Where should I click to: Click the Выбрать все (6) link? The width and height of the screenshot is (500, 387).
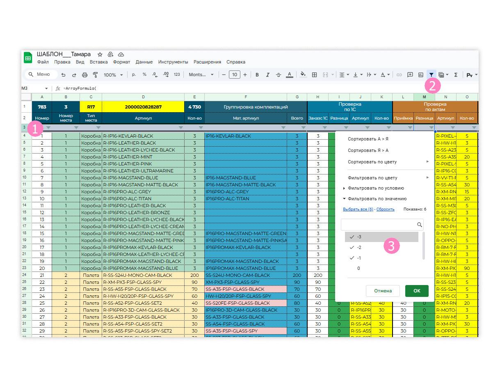tap(358, 209)
